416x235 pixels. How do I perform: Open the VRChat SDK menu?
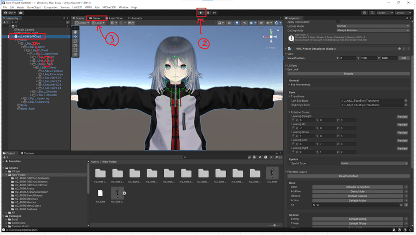pyautogui.click(x=109, y=7)
